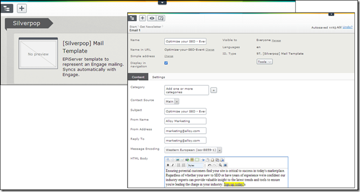
Task: Toggle bold formatting in HTML Body
Action: point(168,165)
